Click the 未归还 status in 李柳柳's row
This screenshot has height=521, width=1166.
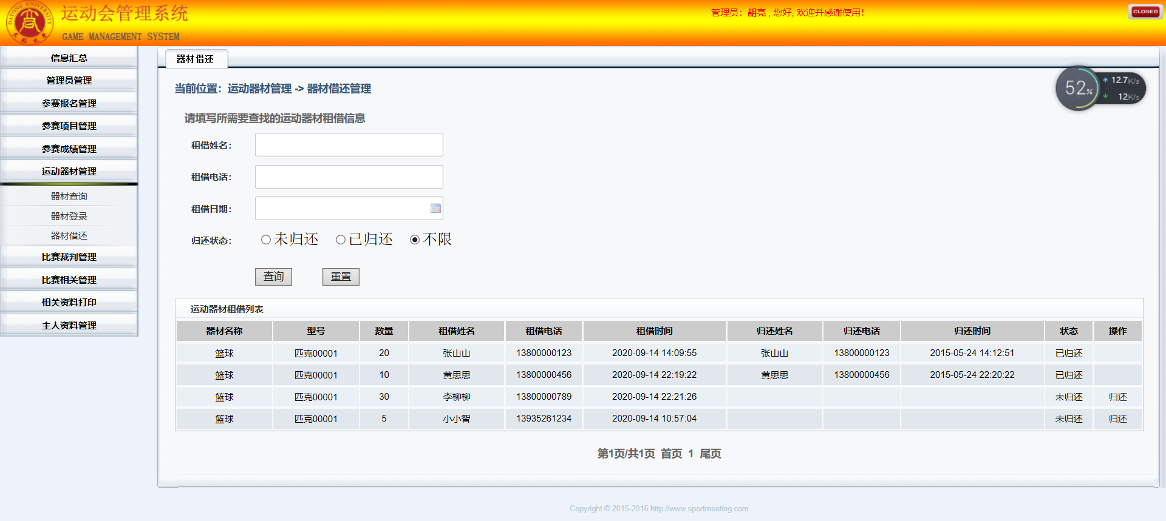click(x=1069, y=397)
